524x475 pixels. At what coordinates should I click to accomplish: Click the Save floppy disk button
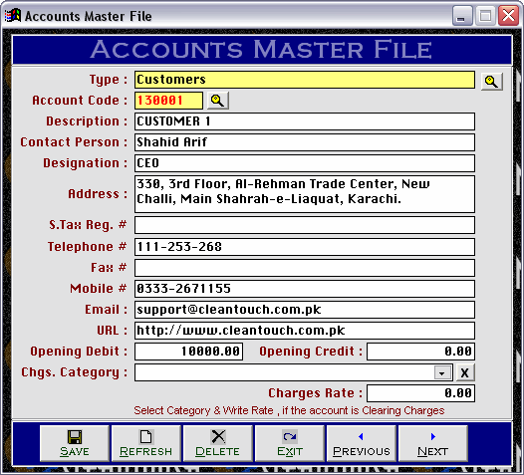click(x=74, y=443)
